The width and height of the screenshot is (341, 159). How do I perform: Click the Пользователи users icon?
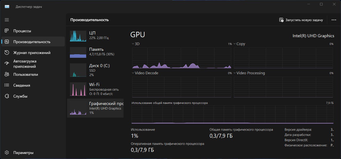7,74
